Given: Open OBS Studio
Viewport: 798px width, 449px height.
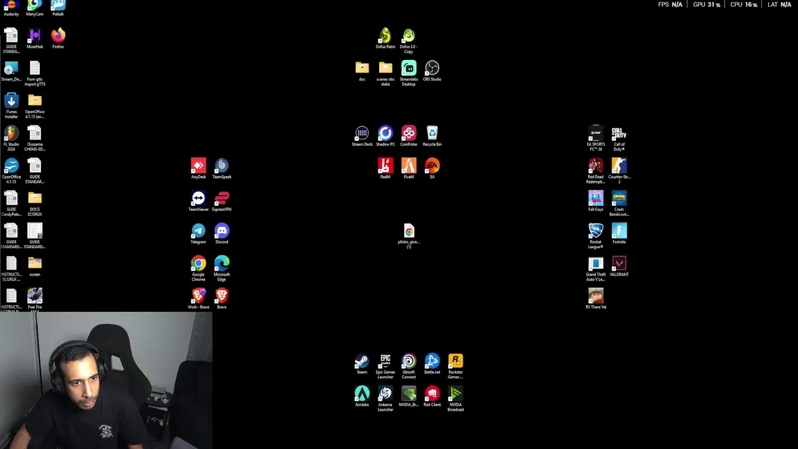Looking at the screenshot, I should (432, 71).
